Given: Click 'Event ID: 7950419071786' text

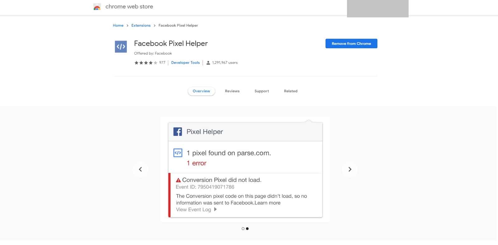Looking at the screenshot, I should pos(205,187).
